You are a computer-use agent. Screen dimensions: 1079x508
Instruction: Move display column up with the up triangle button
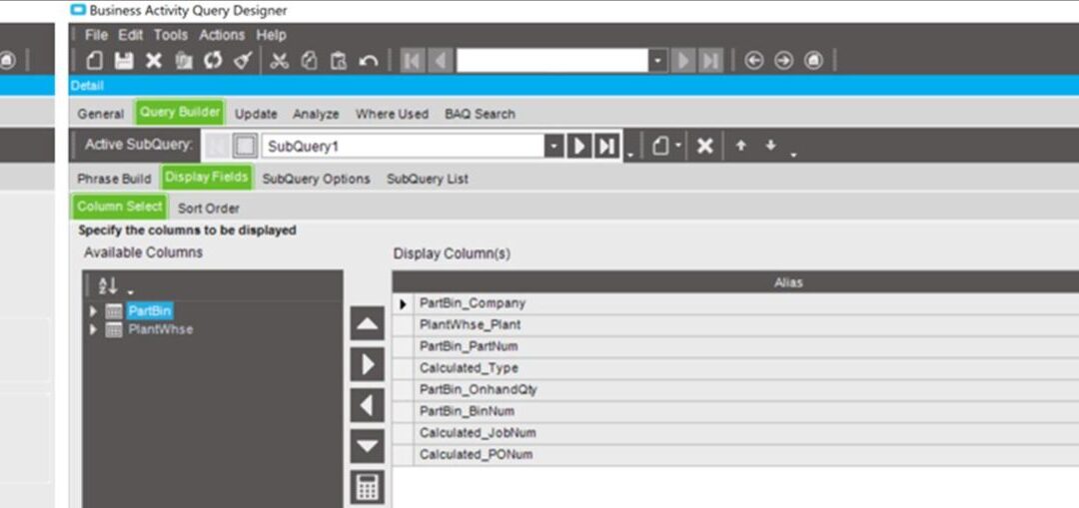click(368, 323)
